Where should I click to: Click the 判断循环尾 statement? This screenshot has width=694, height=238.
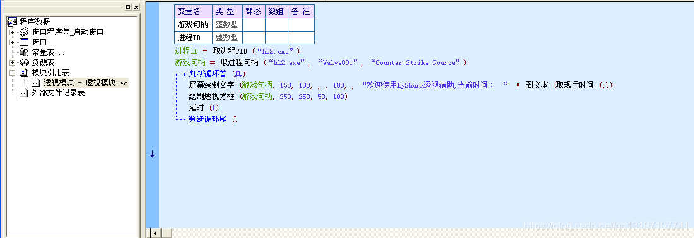208,119
